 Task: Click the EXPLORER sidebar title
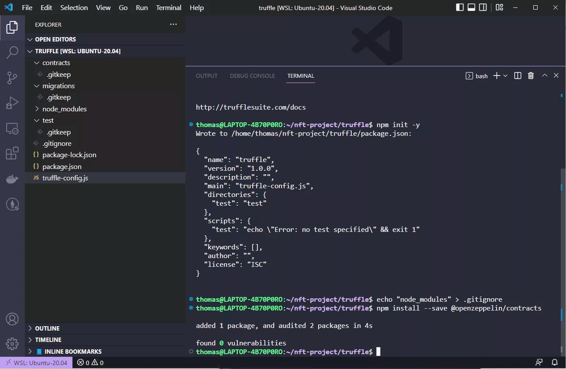[x=48, y=25]
